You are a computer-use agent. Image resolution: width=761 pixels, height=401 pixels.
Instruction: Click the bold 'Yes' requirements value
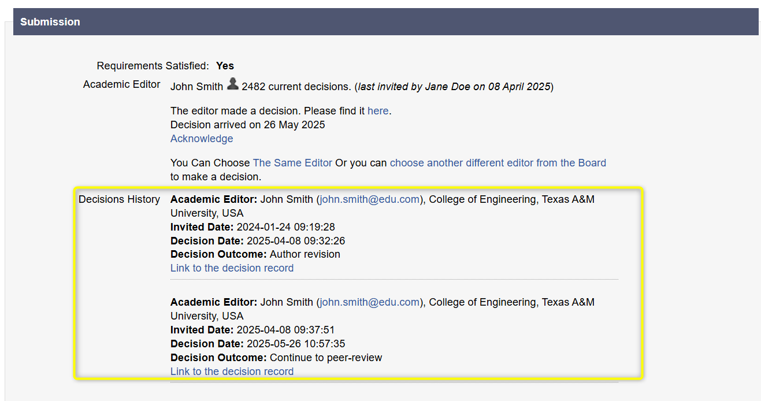[x=225, y=66]
